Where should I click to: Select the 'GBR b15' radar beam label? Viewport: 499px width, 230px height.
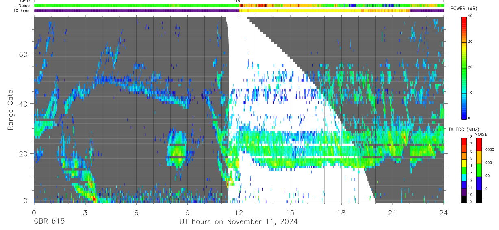click(49, 221)
